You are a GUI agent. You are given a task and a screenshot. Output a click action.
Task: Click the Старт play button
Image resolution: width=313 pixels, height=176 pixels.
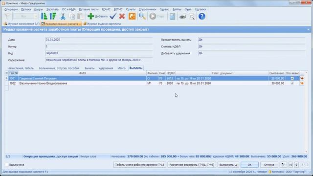click(x=157, y=16)
